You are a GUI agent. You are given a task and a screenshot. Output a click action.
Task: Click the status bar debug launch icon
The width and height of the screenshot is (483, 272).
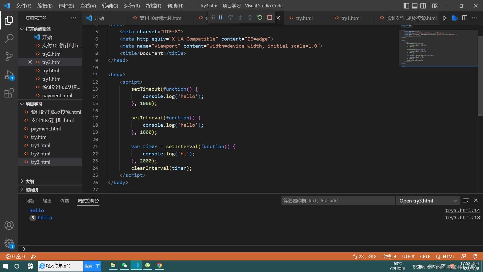[x=33, y=257]
